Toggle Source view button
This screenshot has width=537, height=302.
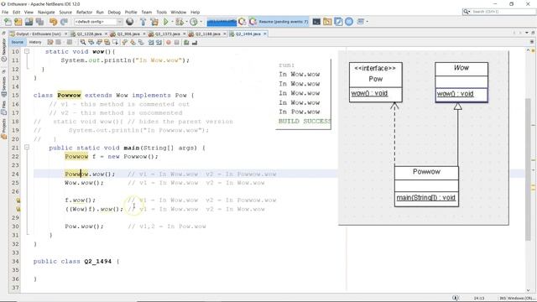click(x=17, y=42)
